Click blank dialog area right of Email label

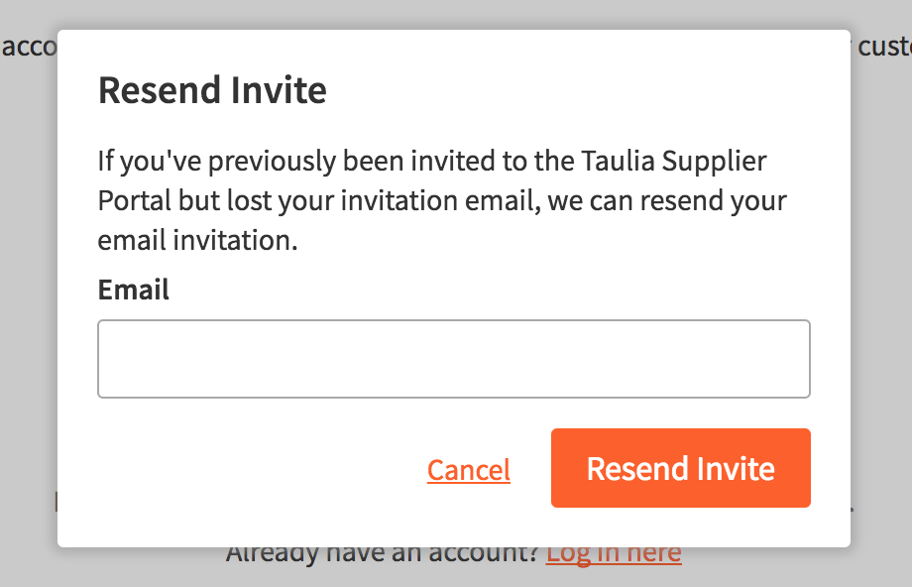coord(496,290)
